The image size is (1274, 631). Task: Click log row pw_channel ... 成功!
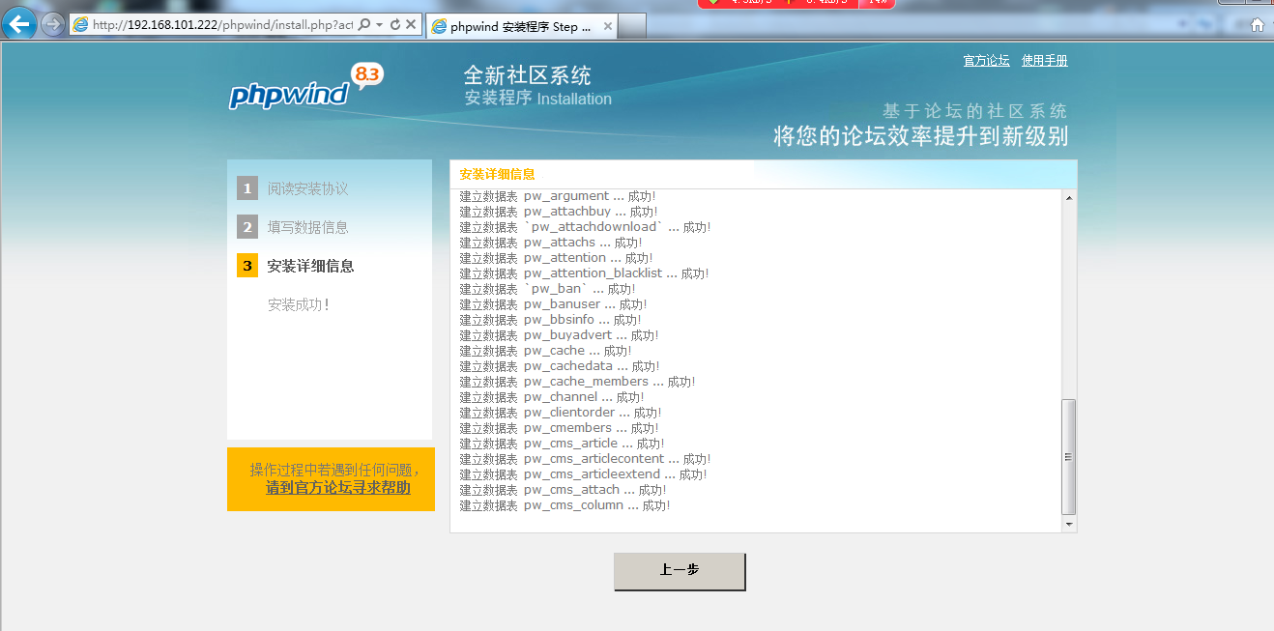tap(551, 397)
